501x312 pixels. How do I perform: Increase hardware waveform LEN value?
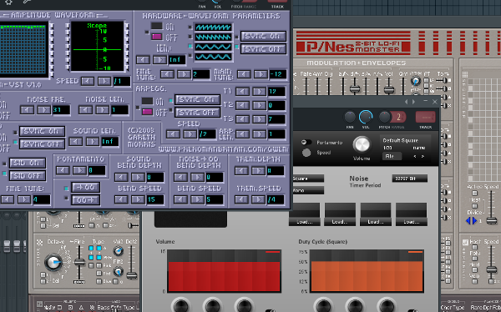tap(159, 60)
